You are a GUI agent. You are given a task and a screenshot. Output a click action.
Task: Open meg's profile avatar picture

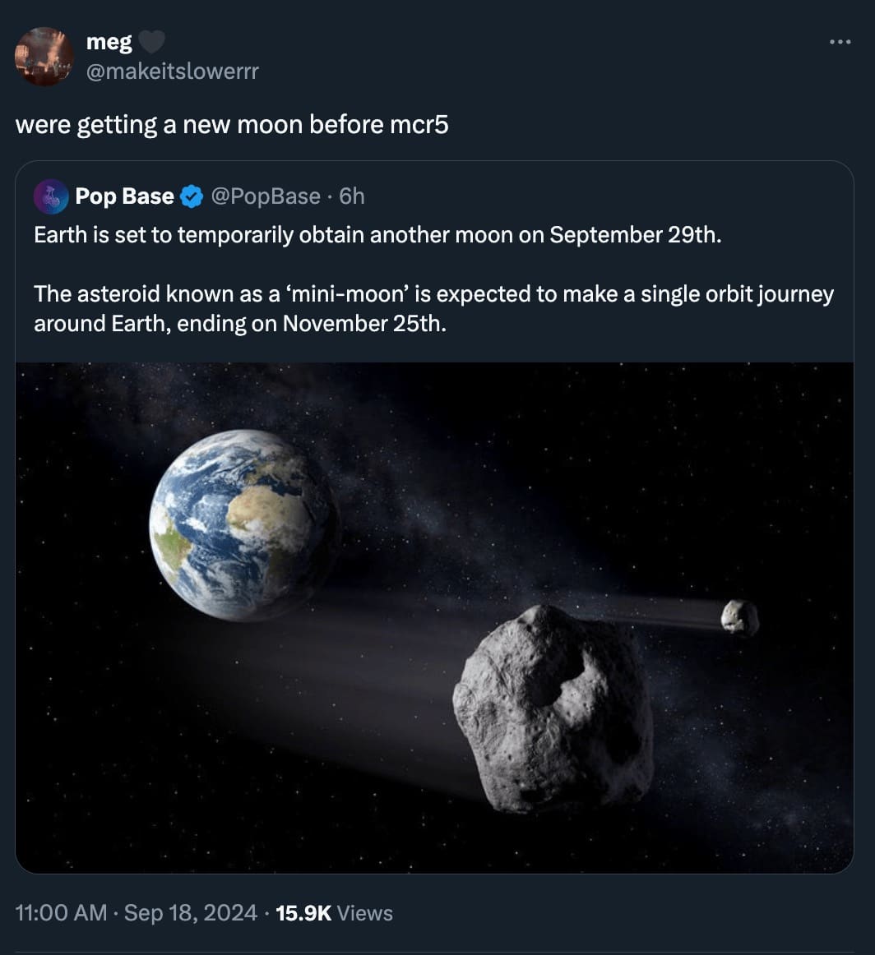pyautogui.click(x=44, y=56)
